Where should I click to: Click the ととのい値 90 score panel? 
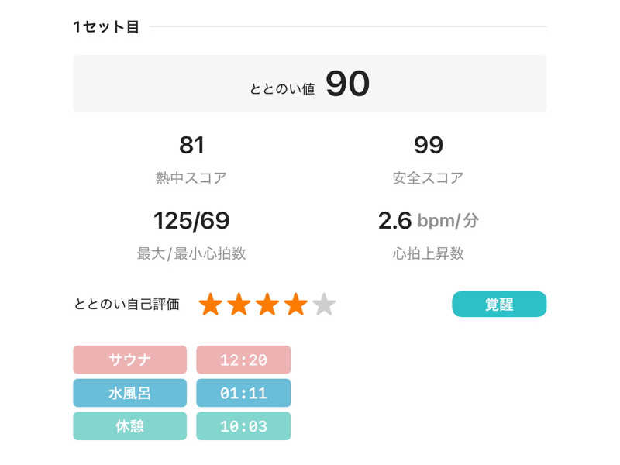(x=310, y=84)
